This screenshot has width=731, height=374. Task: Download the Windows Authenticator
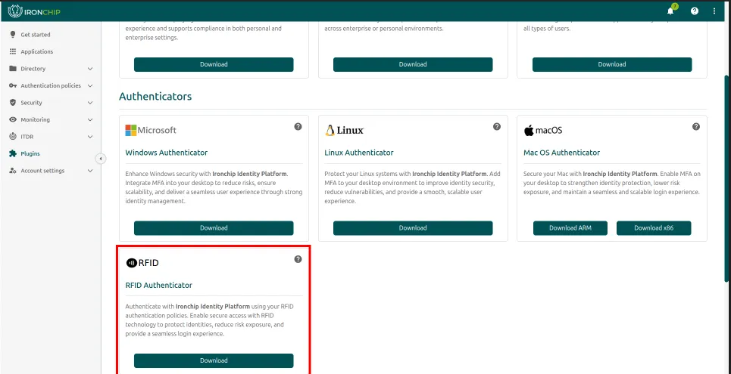point(214,228)
